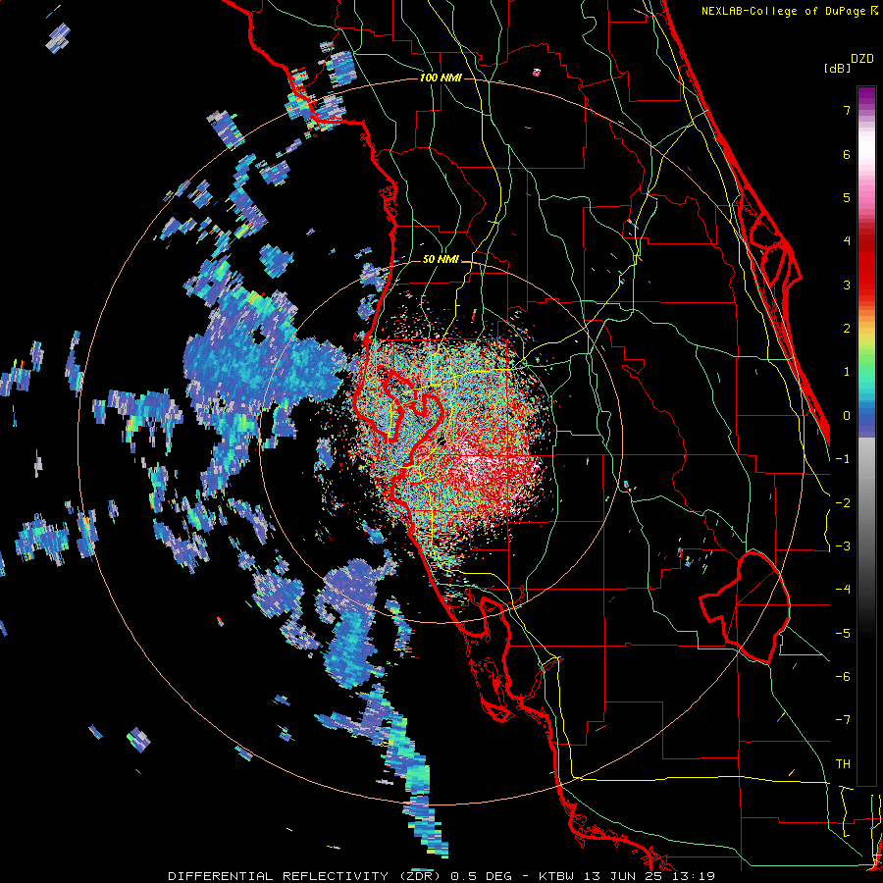The height and width of the screenshot is (883, 883).
Task: Click the KTBW station identifier in caption
Action: coord(556,876)
